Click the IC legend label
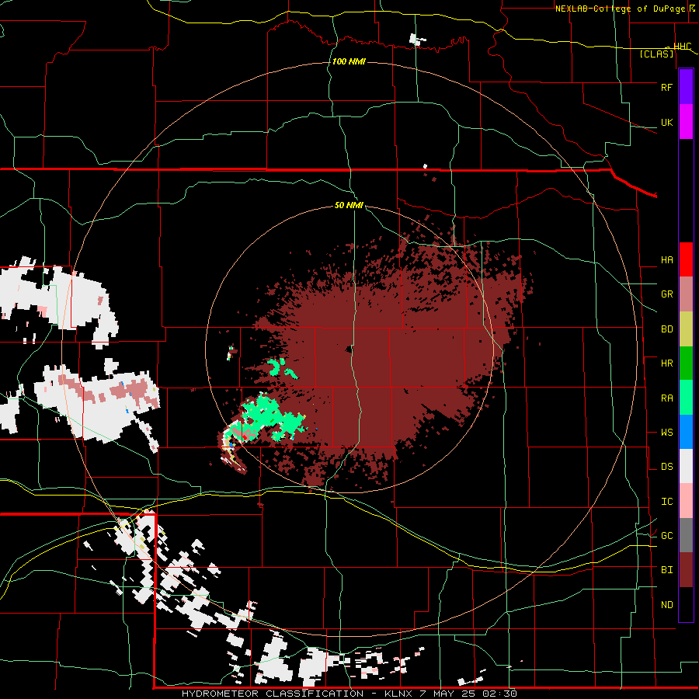The width and height of the screenshot is (699, 699). pos(666,502)
